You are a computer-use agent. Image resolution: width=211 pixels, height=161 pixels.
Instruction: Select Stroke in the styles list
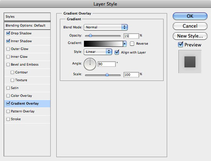pos(27,119)
